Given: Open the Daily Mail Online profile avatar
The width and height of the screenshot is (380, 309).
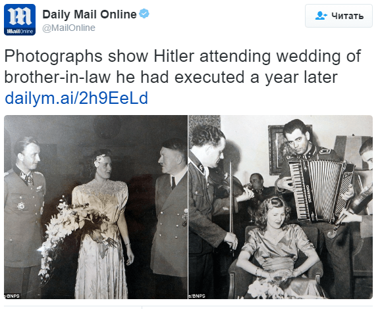Looking at the screenshot, I should [20, 20].
